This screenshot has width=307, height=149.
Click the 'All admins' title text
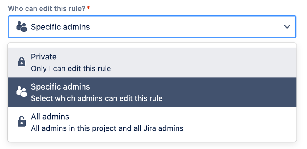tap(50, 117)
